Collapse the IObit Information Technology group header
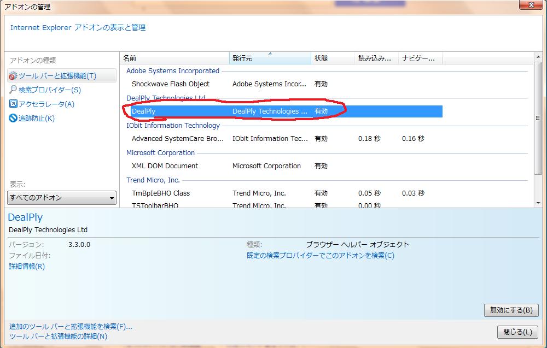Screen dimensions: 547x348 point(173,126)
